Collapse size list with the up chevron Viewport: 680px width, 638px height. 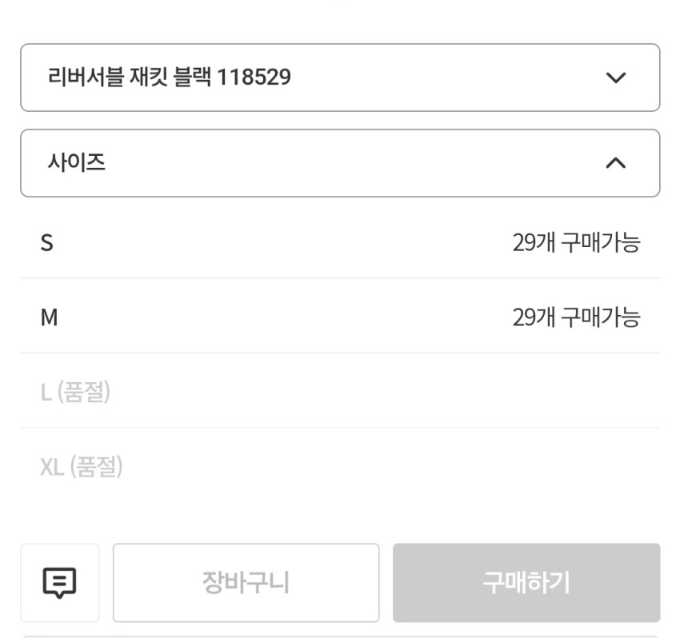614,163
